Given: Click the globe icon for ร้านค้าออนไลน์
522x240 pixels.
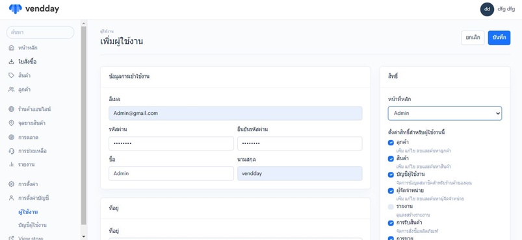Looking at the screenshot, I should [11, 109].
